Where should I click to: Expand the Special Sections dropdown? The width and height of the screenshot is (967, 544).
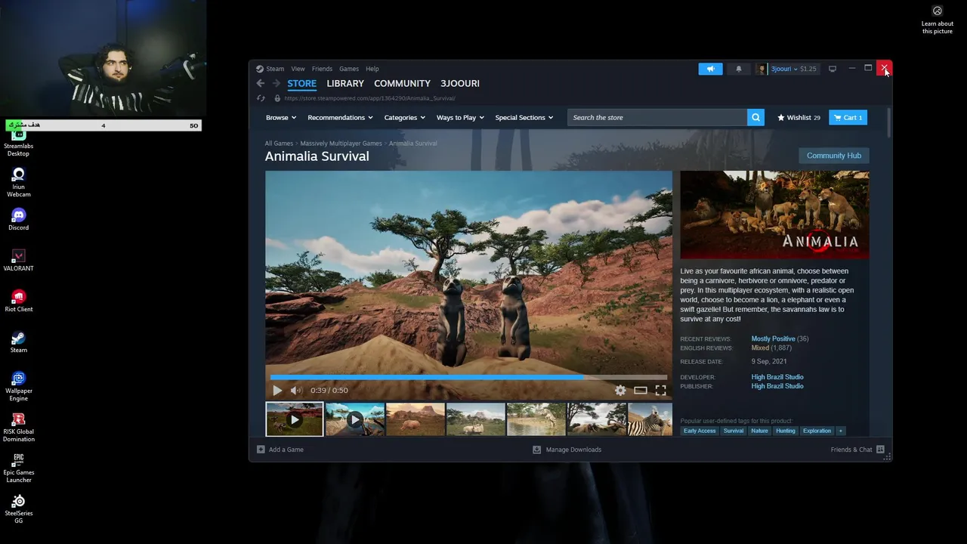524,118
